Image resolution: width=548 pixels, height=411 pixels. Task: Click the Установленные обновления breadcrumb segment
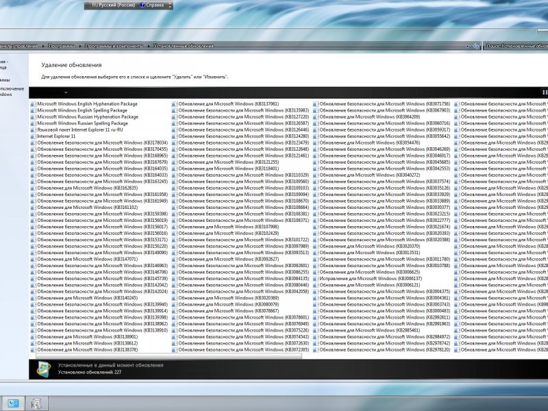pos(184,46)
